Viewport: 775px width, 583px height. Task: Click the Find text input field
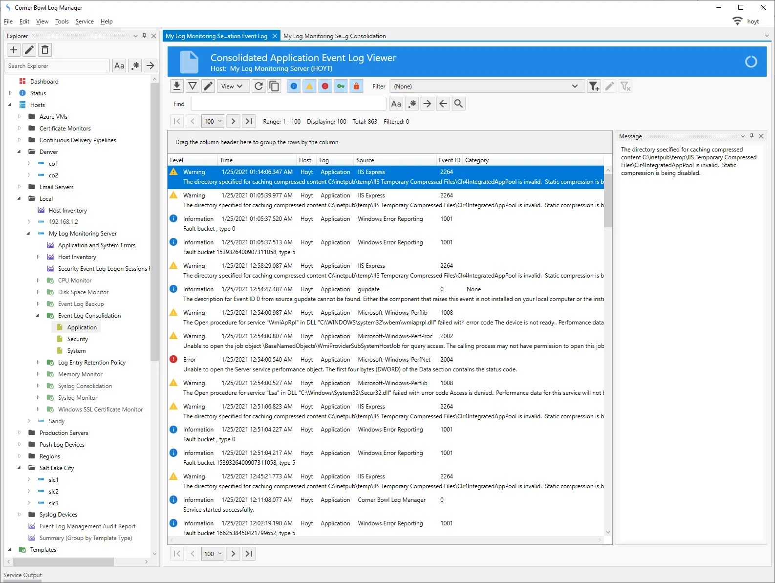point(288,104)
